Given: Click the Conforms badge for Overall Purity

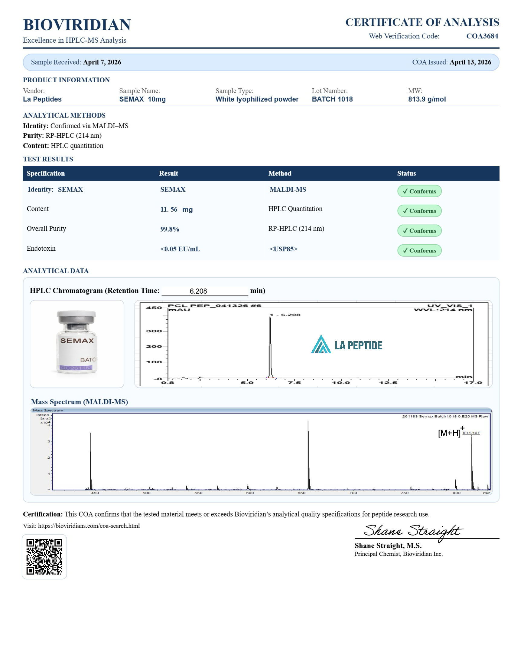Looking at the screenshot, I should click(x=419, y=231).
